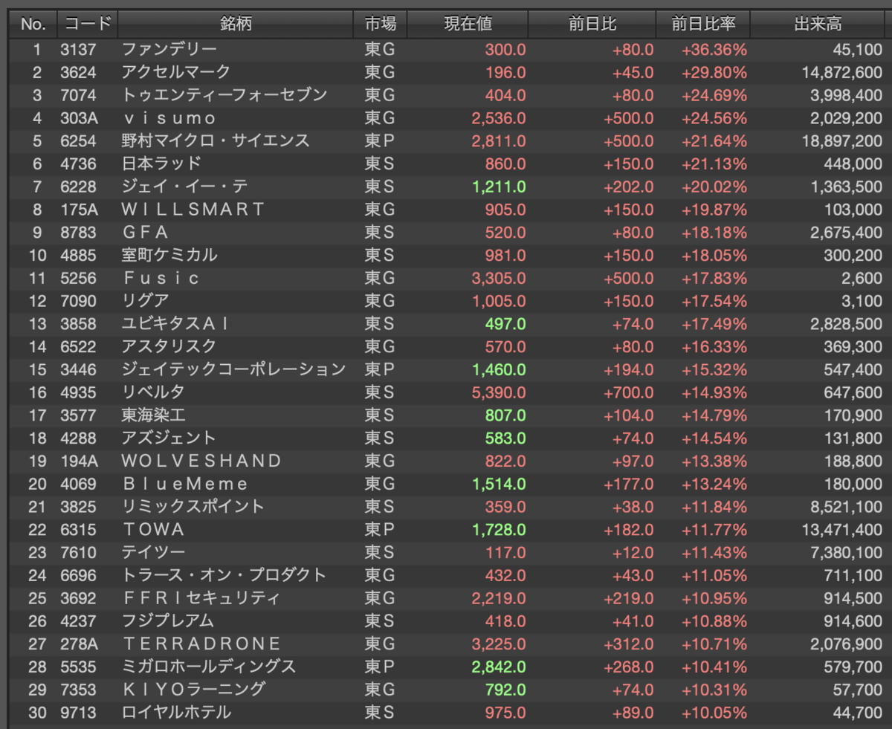Sort by the 前日比 column header
This screenshot has height=729, width=892.
click(x=592, y=24)
